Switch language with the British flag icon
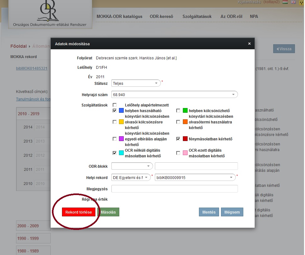The height and width of the screenshot is (255, 305). point(293,2)
